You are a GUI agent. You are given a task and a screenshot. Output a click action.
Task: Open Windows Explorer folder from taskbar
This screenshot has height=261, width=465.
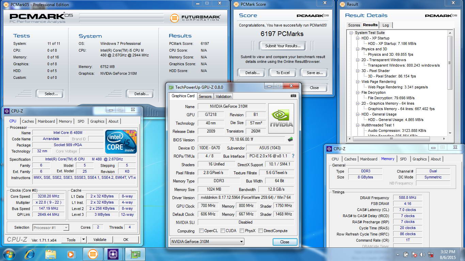coord(50,254)
